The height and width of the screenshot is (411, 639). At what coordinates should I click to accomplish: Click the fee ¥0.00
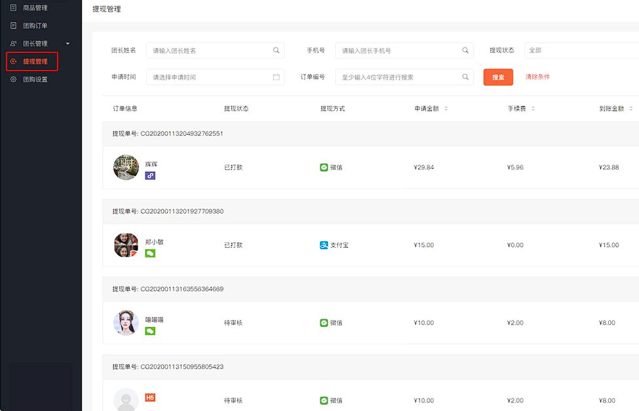click(515, 245)
